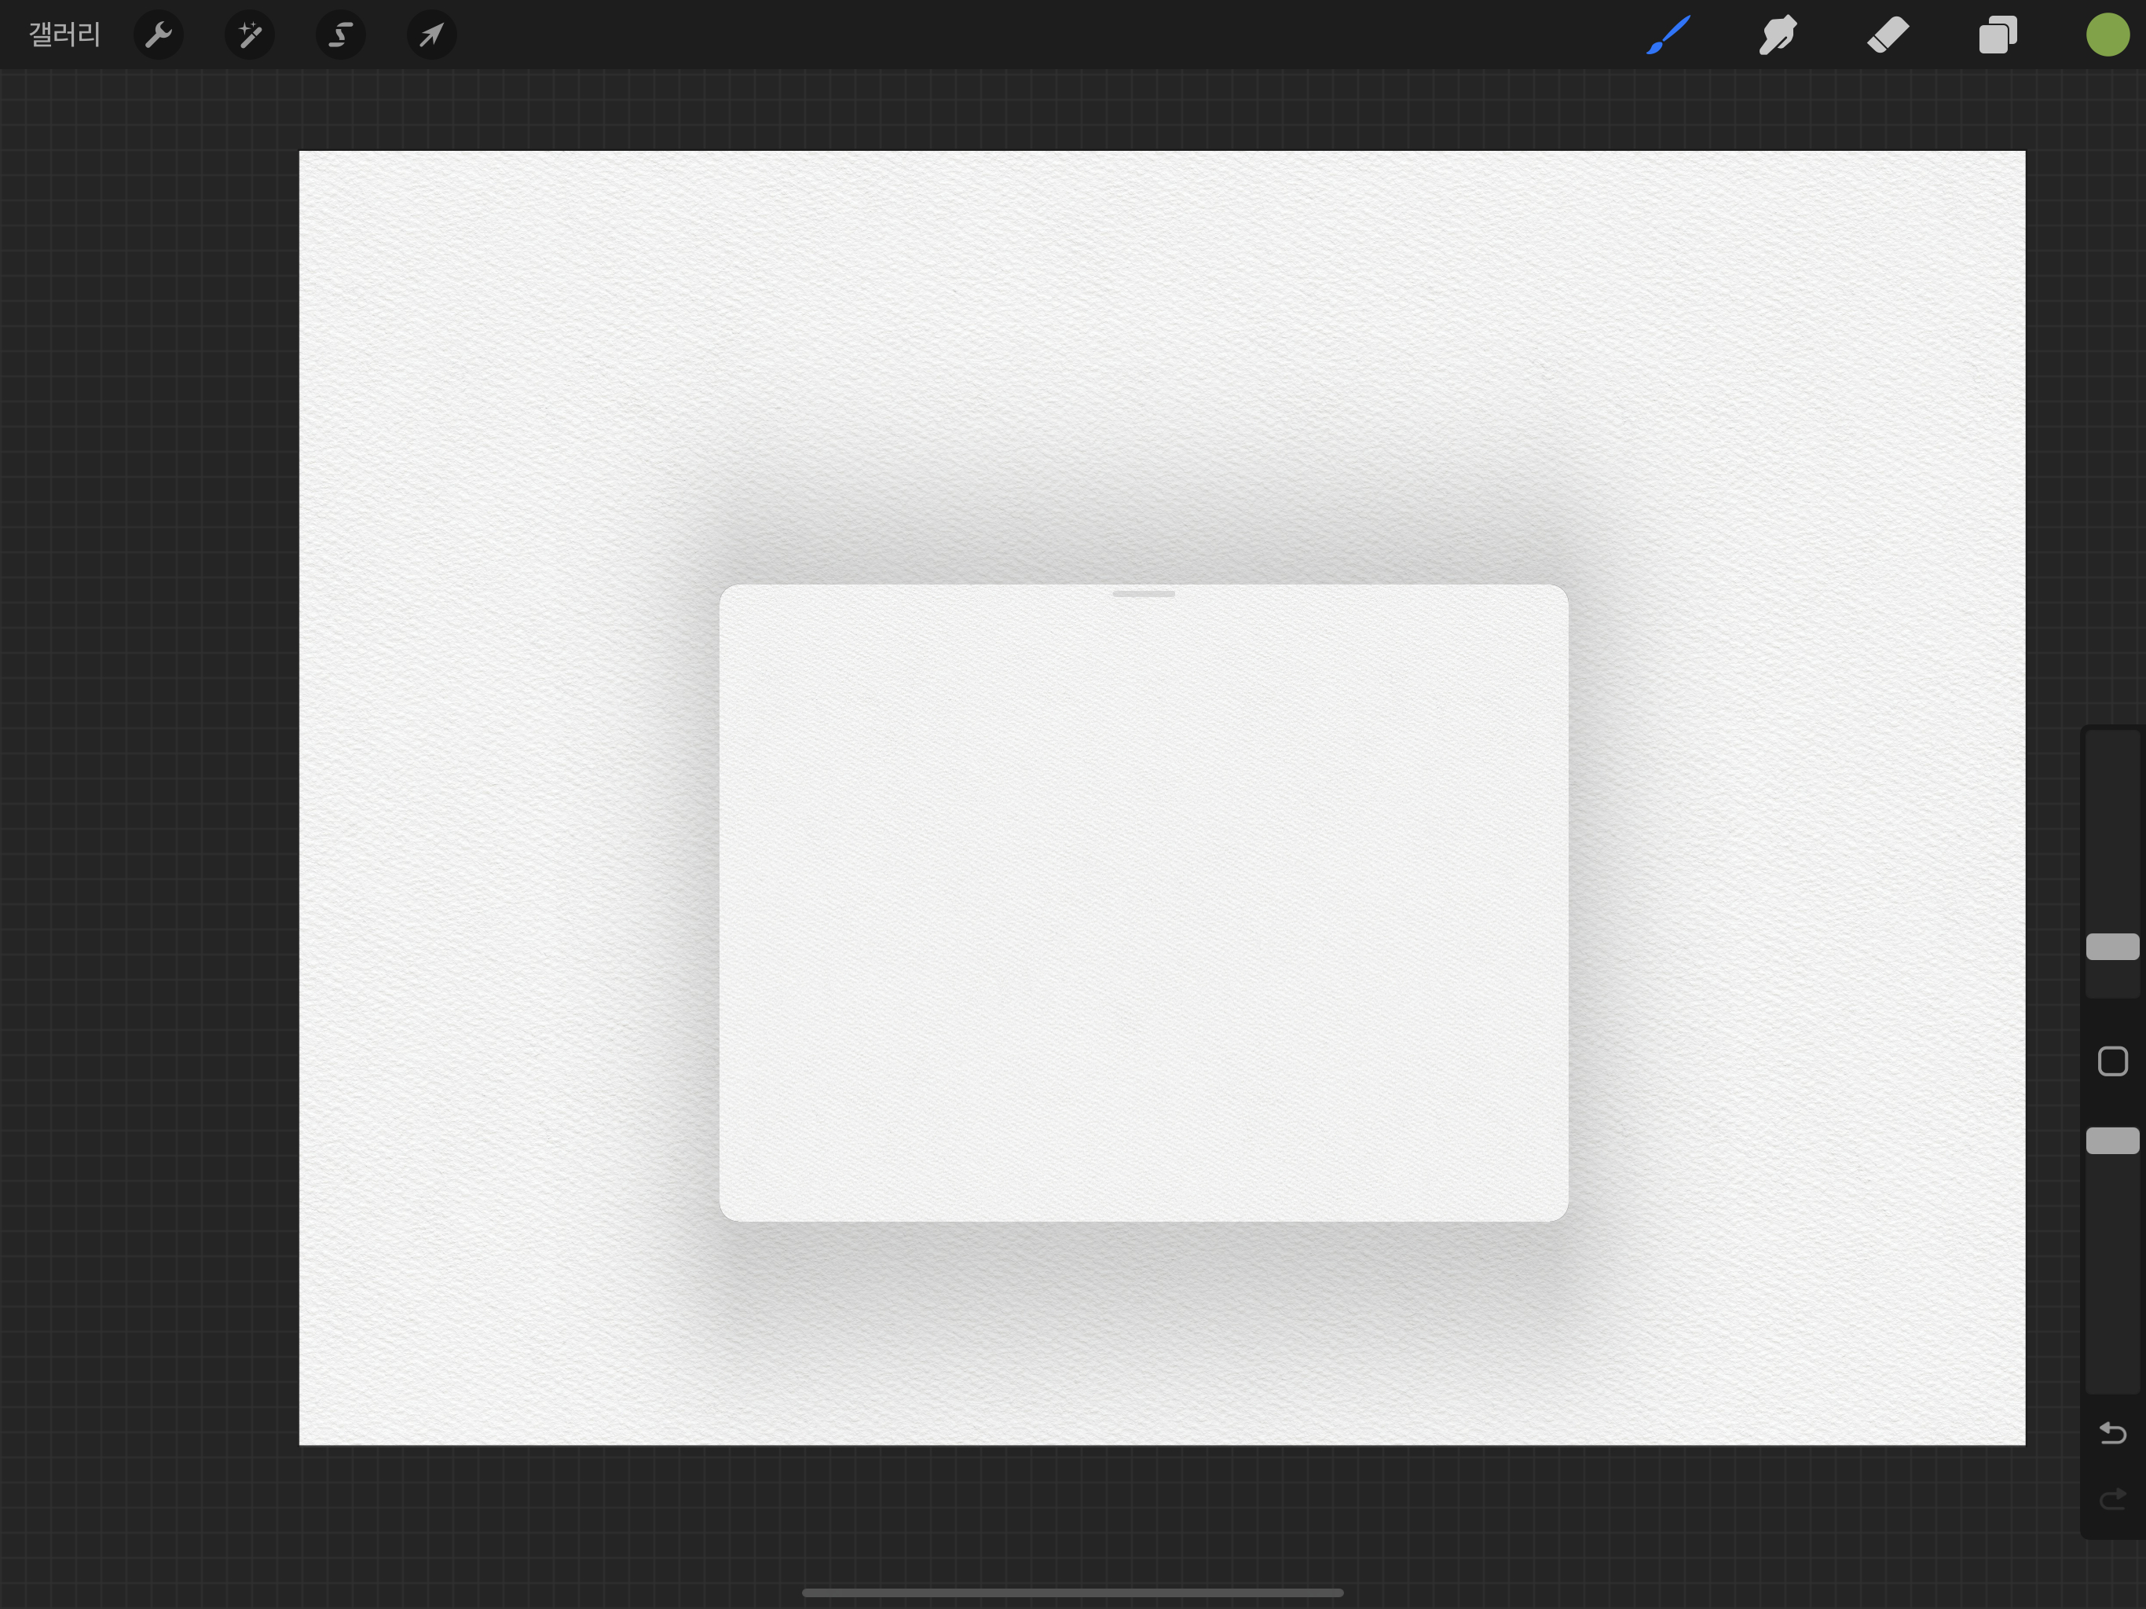Image resolution: width=2146 pixels, height=1609 pixels.
Task: Open the Layers panel
Action: tap(1998, 35)
